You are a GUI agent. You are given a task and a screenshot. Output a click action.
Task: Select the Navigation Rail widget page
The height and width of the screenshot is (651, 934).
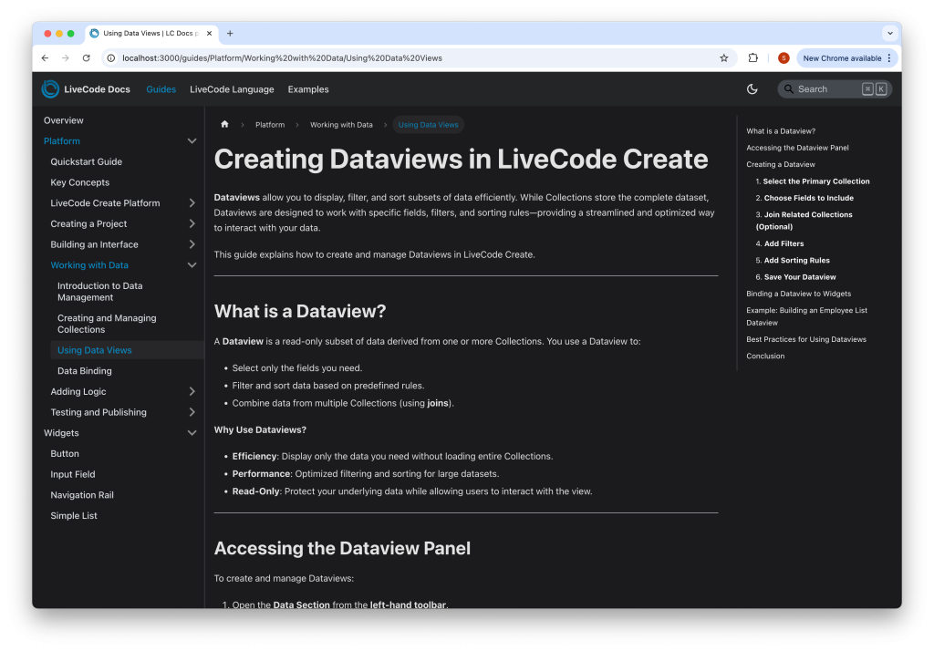pyautogui.click(x=82, y=495)
